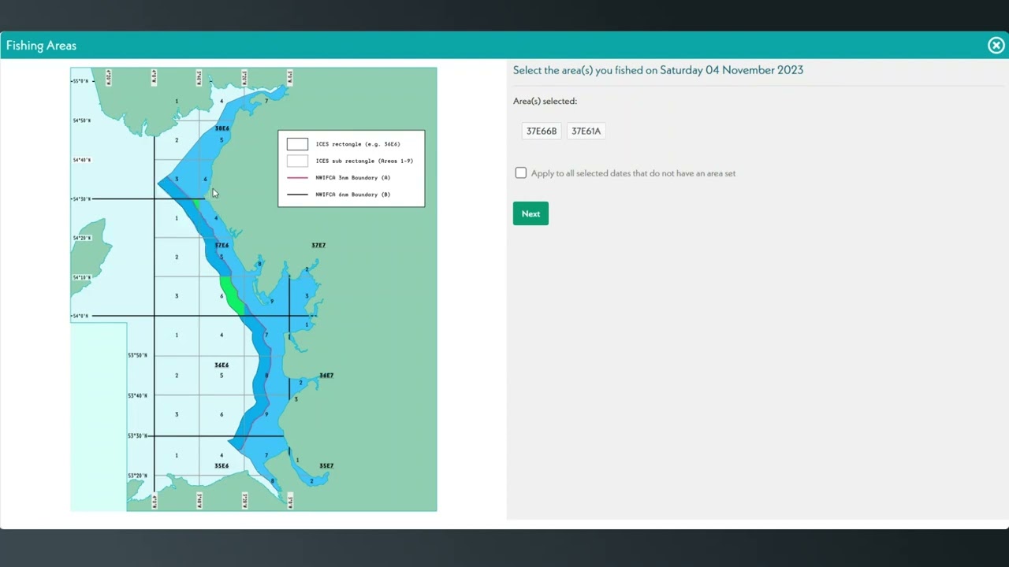Image resolution: width=1009 pixels, height=567 pixels.
Task: Click the 38E6 rectangle label on map
Action: [222, 128]
